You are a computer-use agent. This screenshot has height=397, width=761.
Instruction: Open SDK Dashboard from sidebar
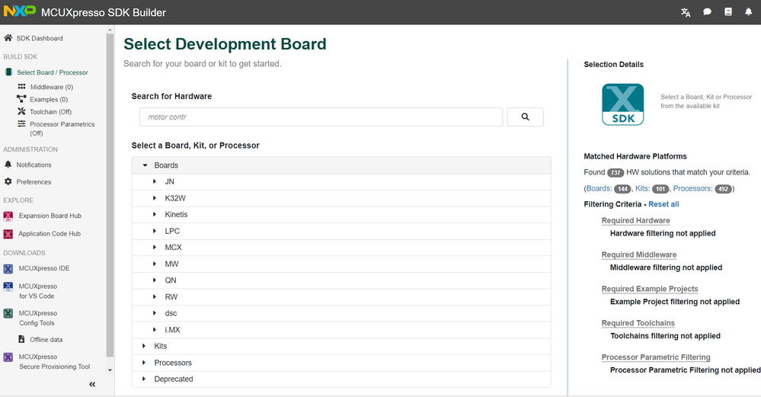[x=39, y=38]
